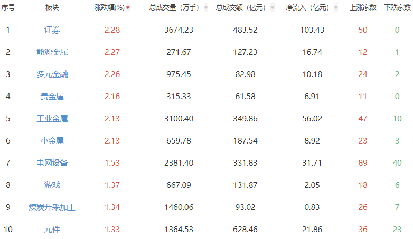Open the 煤炭开采加工 sector link
This screenshot has height=239, width=413.
pyautogui.click(x=52, y=207)
